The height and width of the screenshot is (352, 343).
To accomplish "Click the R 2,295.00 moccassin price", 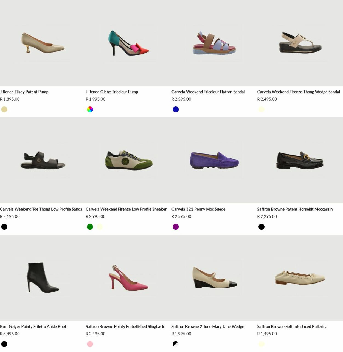I will click(267, 217).
